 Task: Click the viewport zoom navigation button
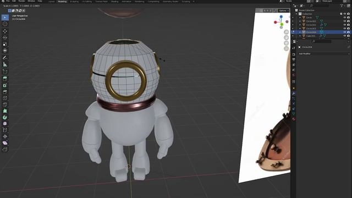point(286,32)
